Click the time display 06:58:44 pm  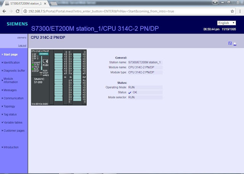pyautogui.click(x=211, y=29)
